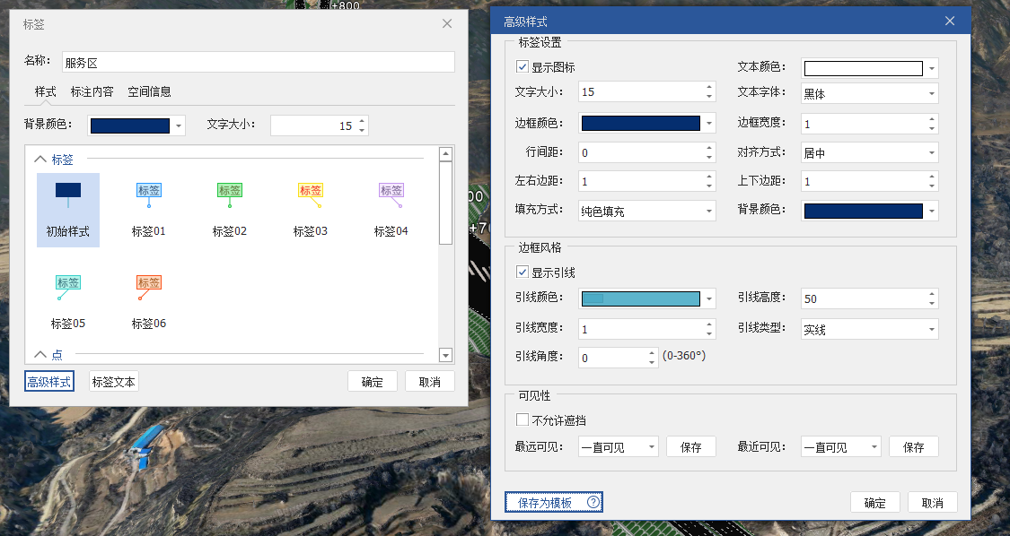Expand the 填充方式 dropdown
This screenshot has width=1010, height=536.
pyautogui.click(x=646, y=212)
